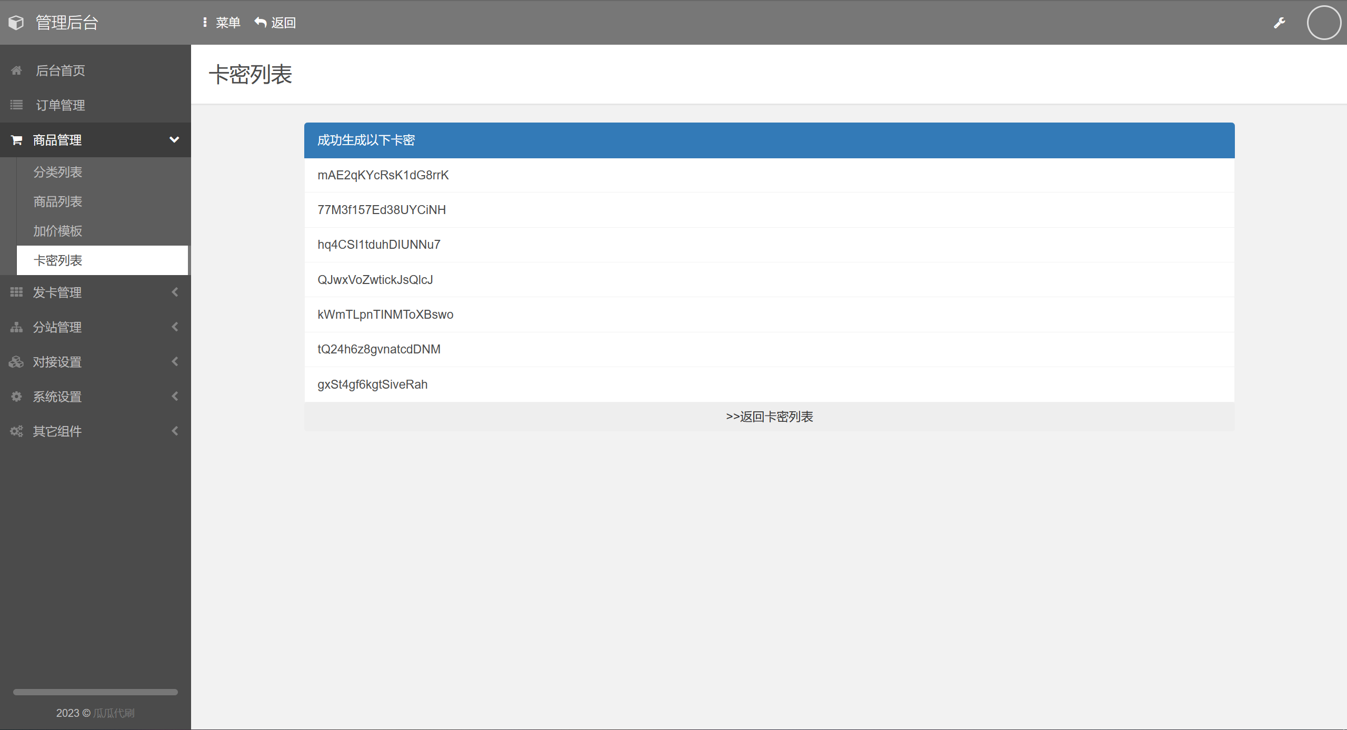Click the 返回 back button in header
Screen dimensions: 1347x730
click(x=275, y=23)
